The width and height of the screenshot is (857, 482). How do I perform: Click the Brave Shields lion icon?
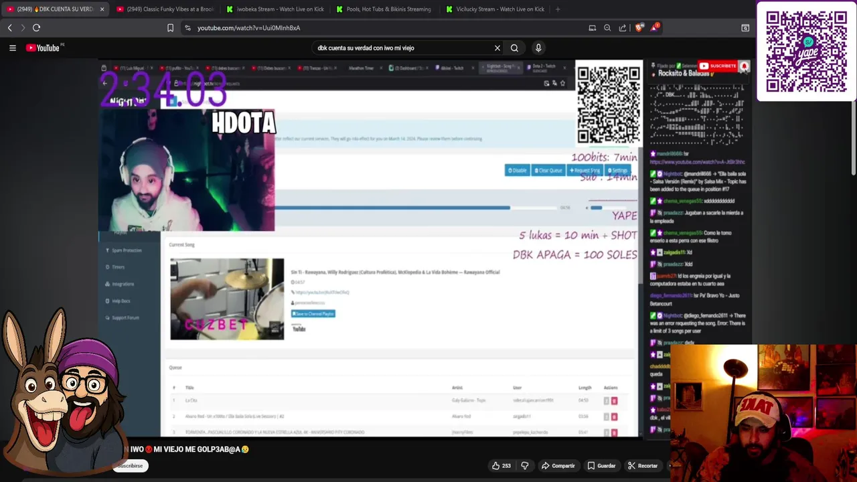[639, 27]
